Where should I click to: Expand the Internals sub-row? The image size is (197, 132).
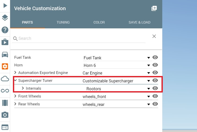pos(23,88)
